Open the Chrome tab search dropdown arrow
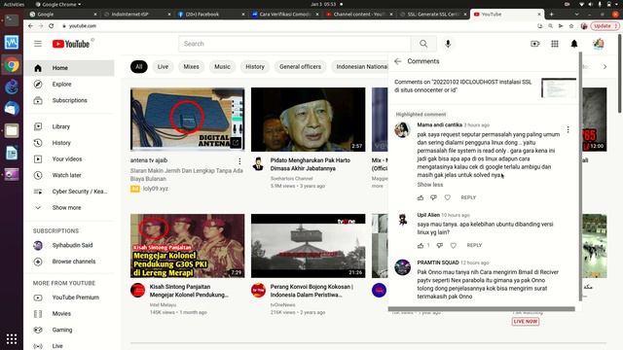 [x=576, y=15]
